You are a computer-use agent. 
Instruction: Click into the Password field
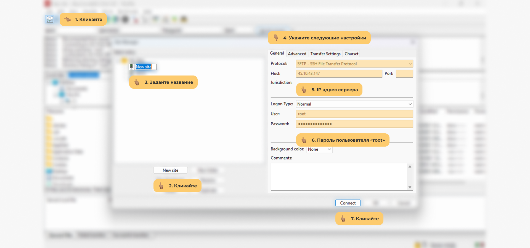(x=354, y=124)
